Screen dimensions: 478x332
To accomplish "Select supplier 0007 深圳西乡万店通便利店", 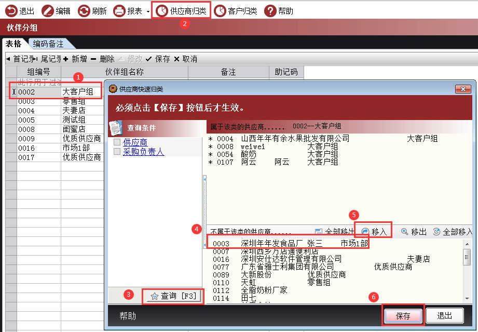I will pyautogui.click(x=266, y=251).
